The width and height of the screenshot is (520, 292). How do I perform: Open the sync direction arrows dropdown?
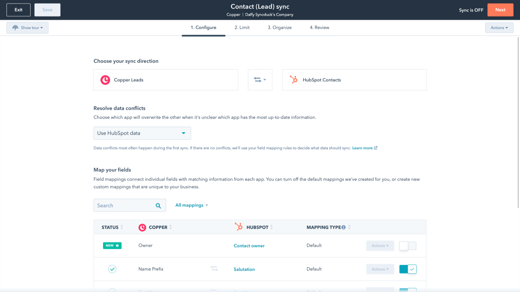pos(260,80)
